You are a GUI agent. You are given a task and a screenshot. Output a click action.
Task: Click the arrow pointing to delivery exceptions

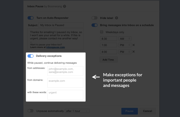pyautogui.click(x=96, y=77)
